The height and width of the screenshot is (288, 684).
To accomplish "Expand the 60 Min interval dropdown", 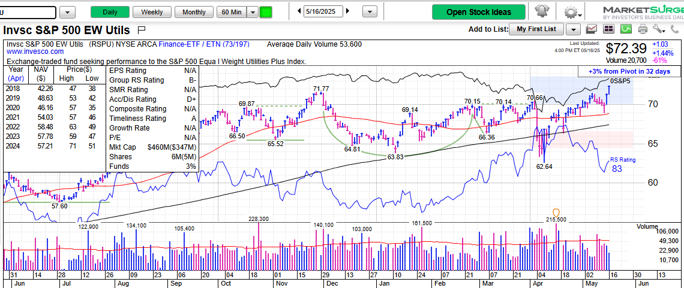I will (x=253, y=12).
